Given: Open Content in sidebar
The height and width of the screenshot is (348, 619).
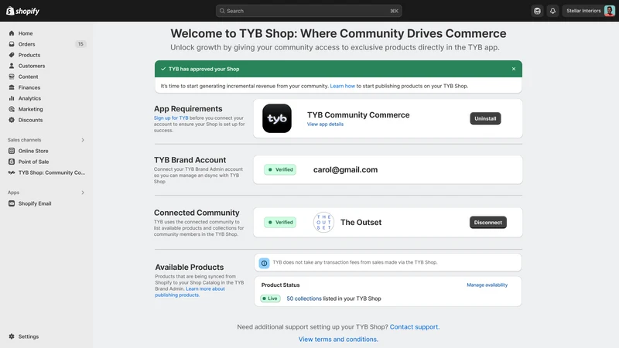Looking at the screenshot, I should click(x=28, y=77).
